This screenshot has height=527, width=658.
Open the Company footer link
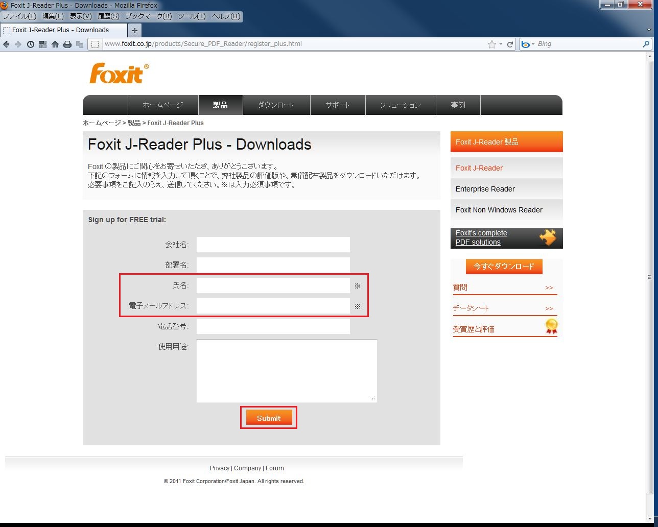[x=247, y=468]
